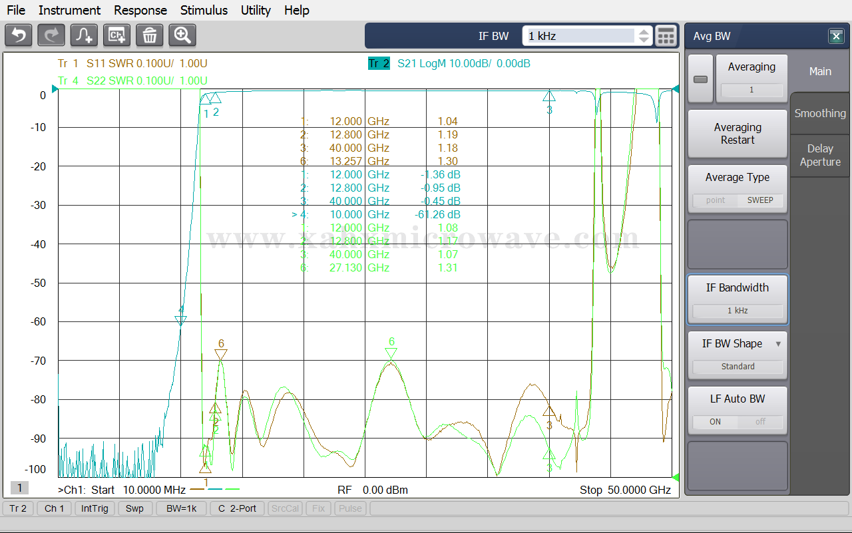The height and width of the screenshot is (533, 852).
Task: Click the IF BW value stepper arrows
Action: (644, 36)
